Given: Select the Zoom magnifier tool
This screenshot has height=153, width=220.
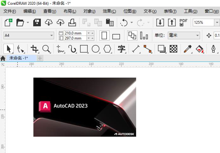Looking at the screenshot, I should click(46, 49).
